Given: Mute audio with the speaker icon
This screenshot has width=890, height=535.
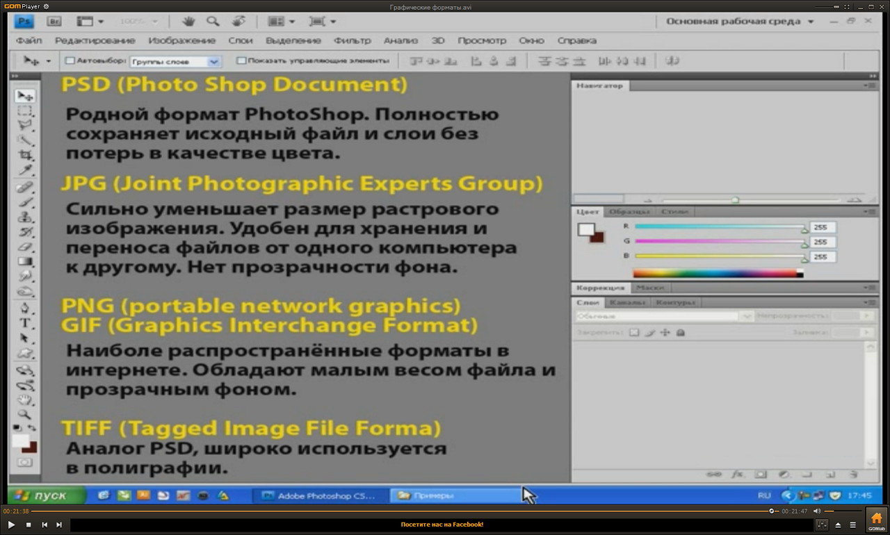Looking at the screenshot, I should coord(818,511).
